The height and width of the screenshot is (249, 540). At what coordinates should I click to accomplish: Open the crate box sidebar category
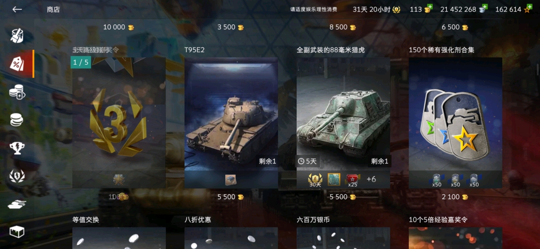[x=17, y=232]
